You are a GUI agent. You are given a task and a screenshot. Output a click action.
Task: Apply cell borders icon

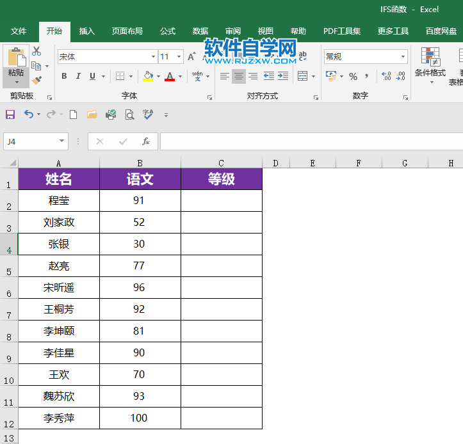120,76
